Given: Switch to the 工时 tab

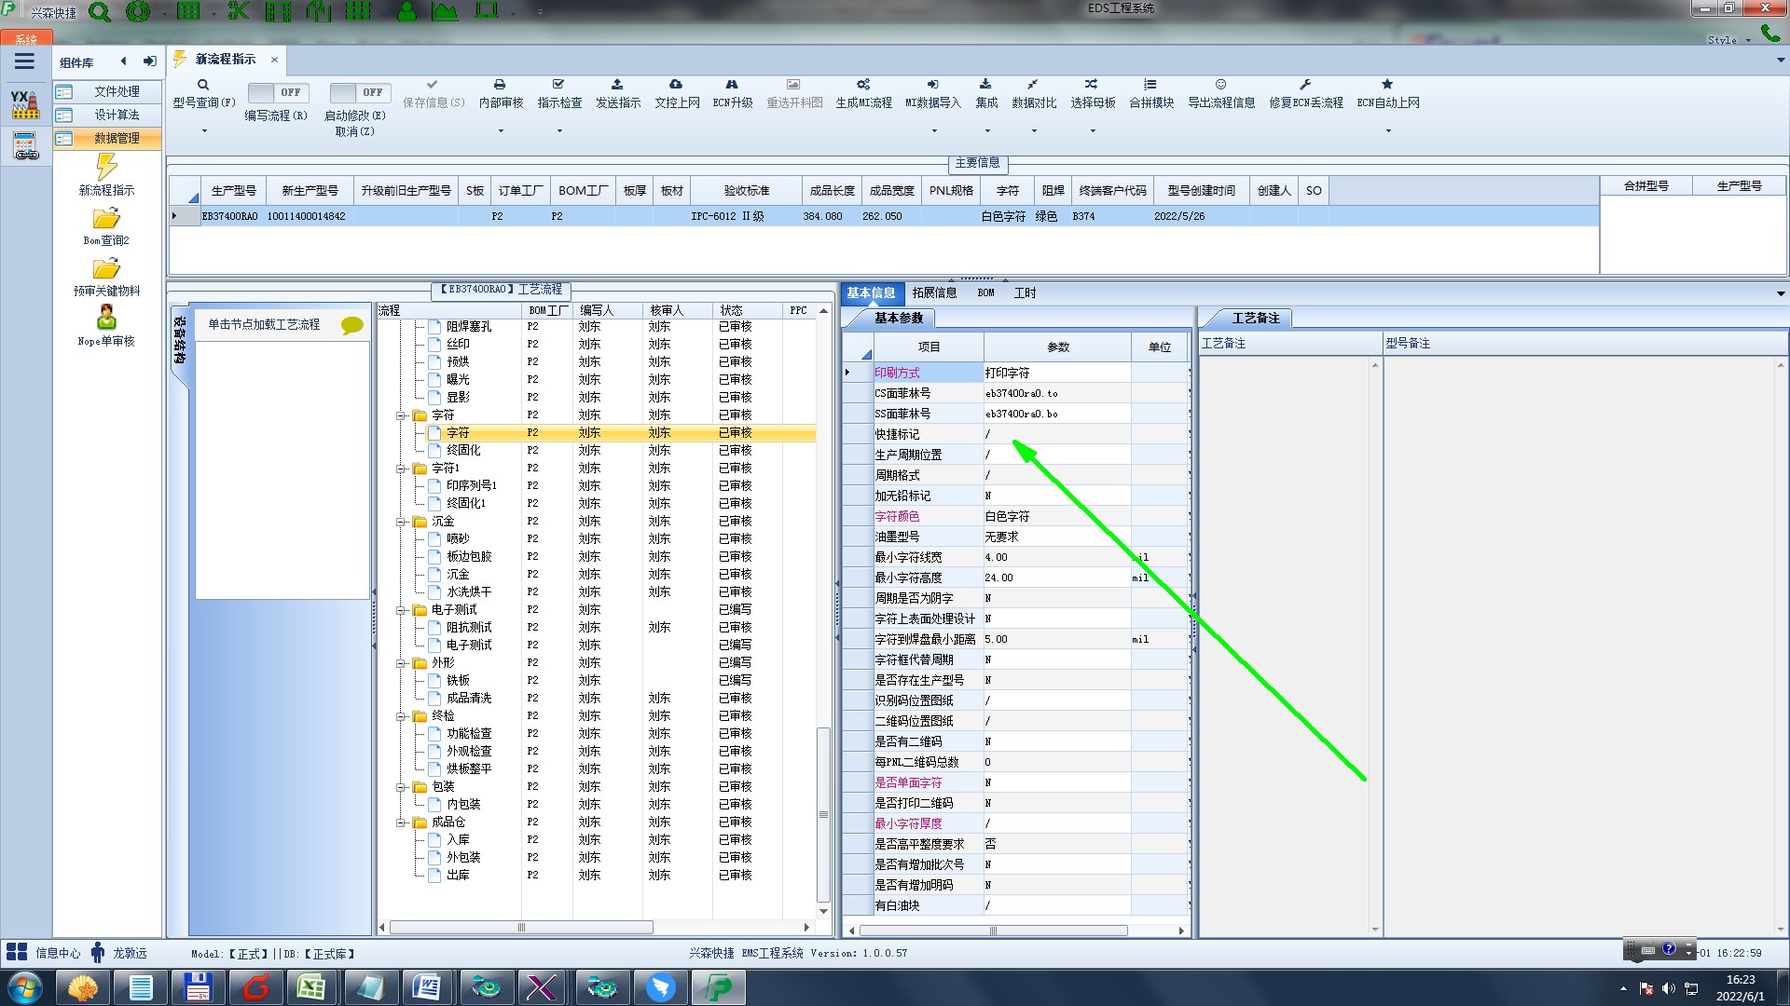Looking at the screenshot, I should (1025, 292).
